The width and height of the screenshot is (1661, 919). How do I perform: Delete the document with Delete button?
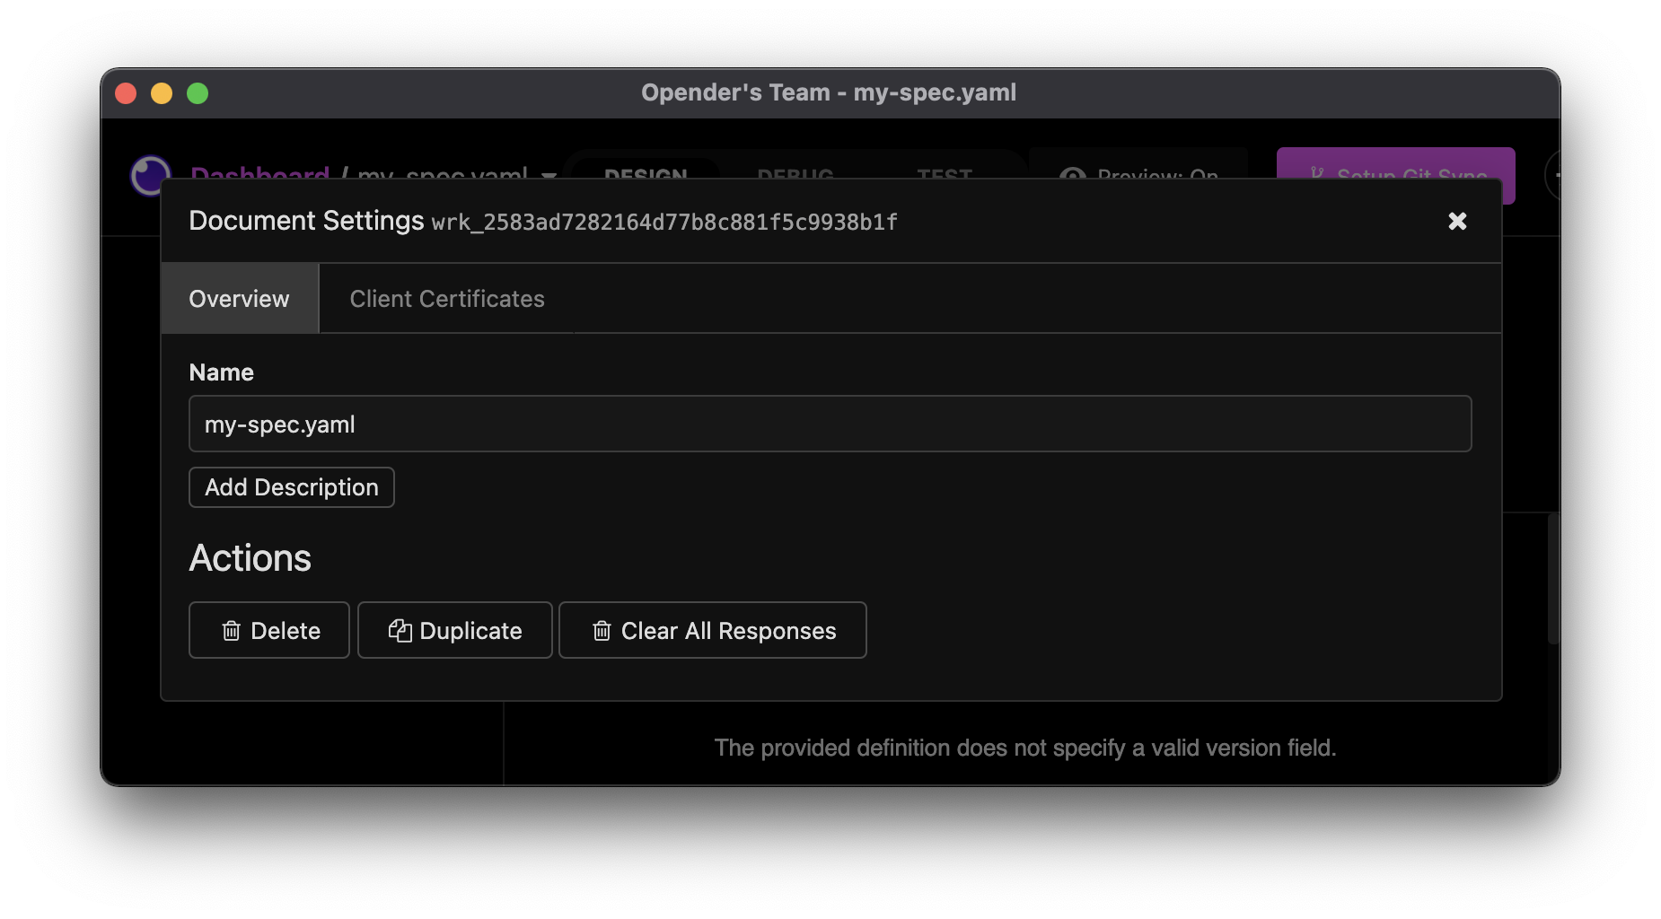269,630
